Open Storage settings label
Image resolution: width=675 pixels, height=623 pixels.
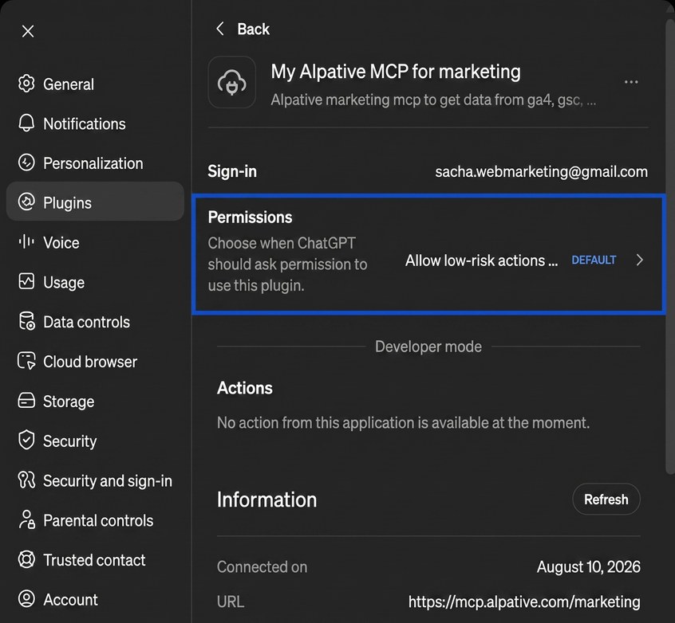(69, 402)
